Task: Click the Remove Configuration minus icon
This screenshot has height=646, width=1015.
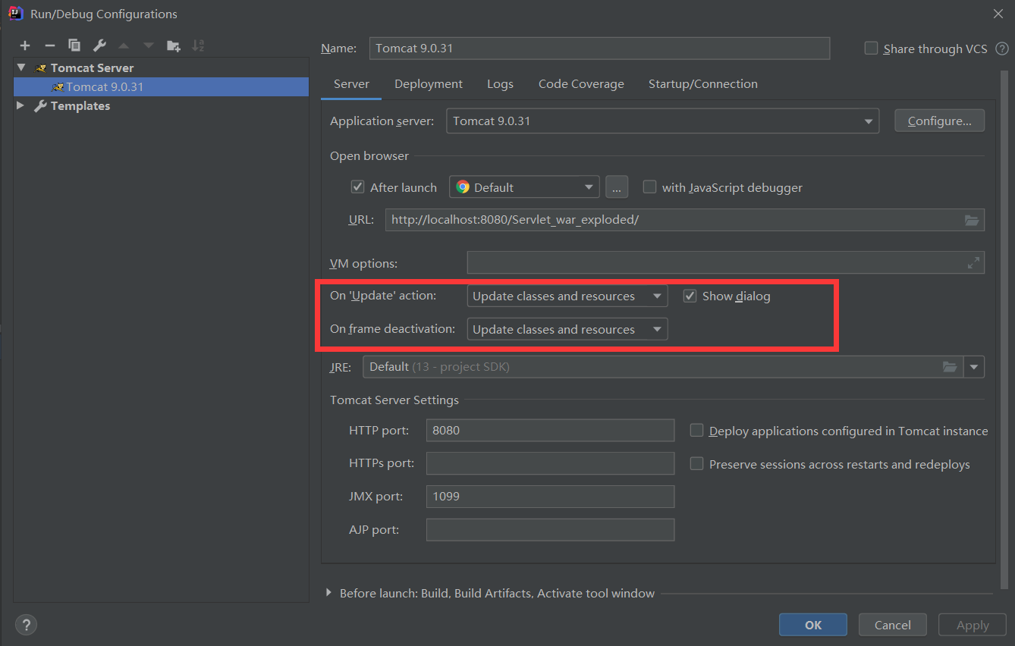Action: (x=50, y=45)
